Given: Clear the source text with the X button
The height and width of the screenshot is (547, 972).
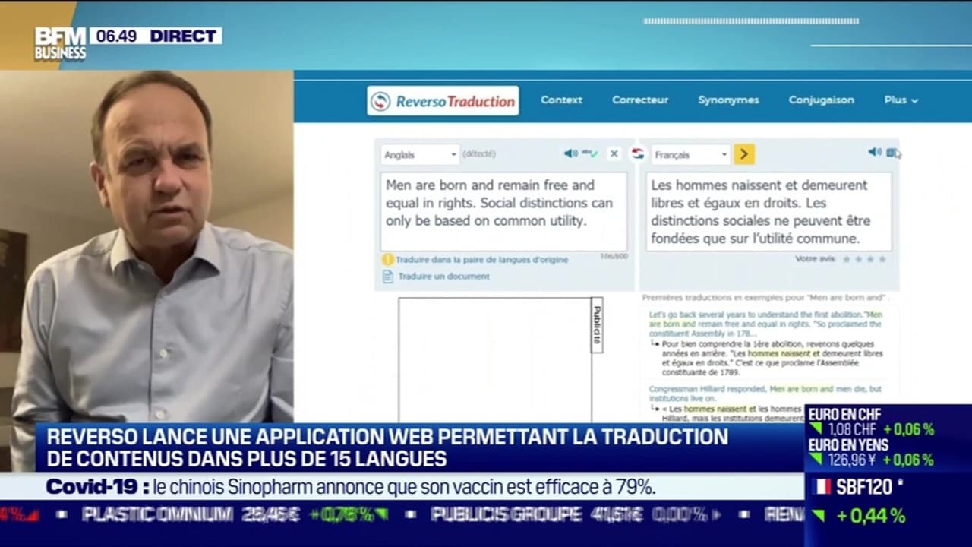Looking at the screenshot, I should [614, 153].
